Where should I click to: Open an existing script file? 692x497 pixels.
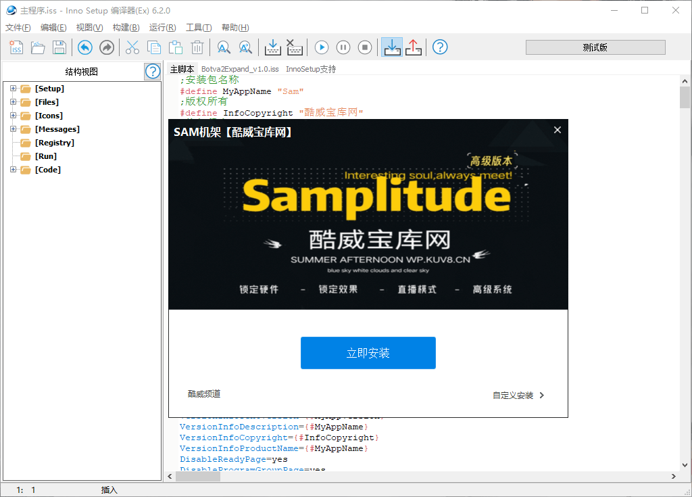tap(38, 47)
